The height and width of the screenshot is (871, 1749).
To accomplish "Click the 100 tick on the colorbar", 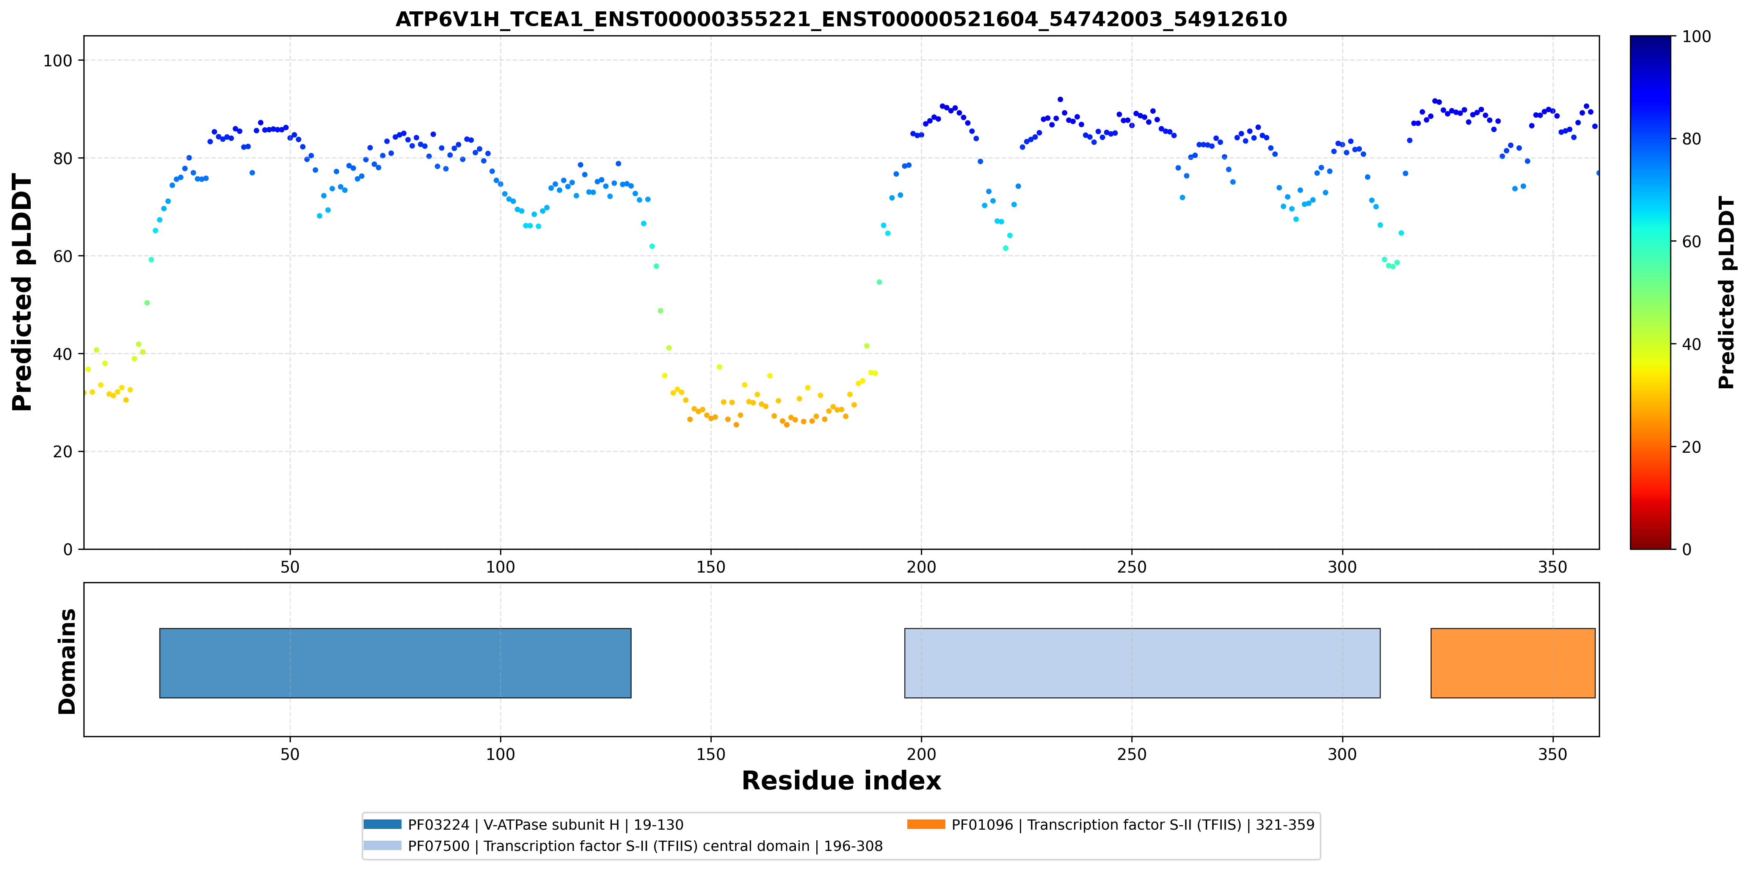I will click(1696, 37).
